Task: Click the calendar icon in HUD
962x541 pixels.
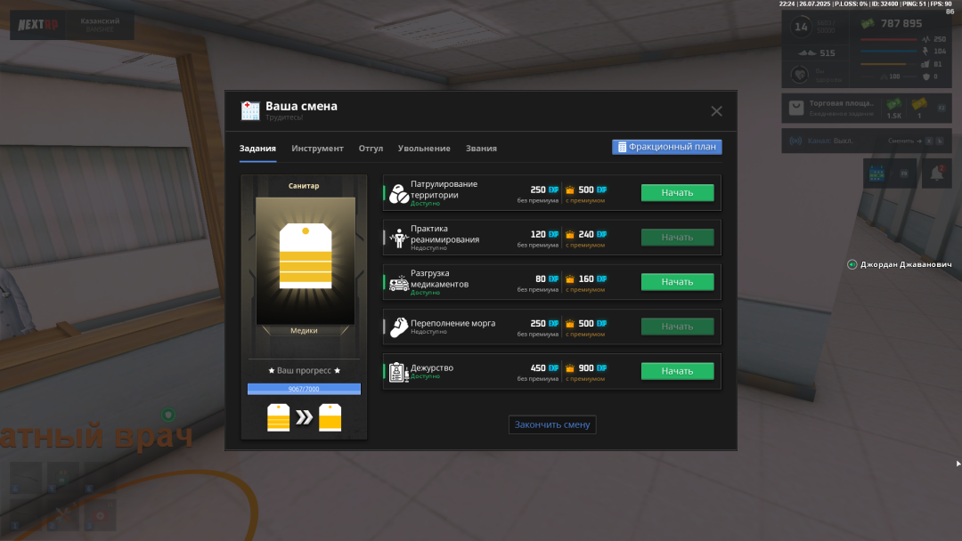Action: pos(876,174)
